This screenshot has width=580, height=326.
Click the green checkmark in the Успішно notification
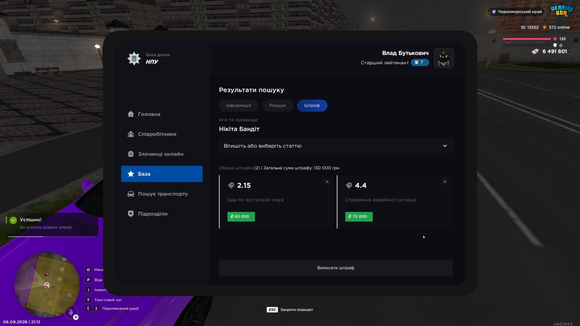coord(13,220)
